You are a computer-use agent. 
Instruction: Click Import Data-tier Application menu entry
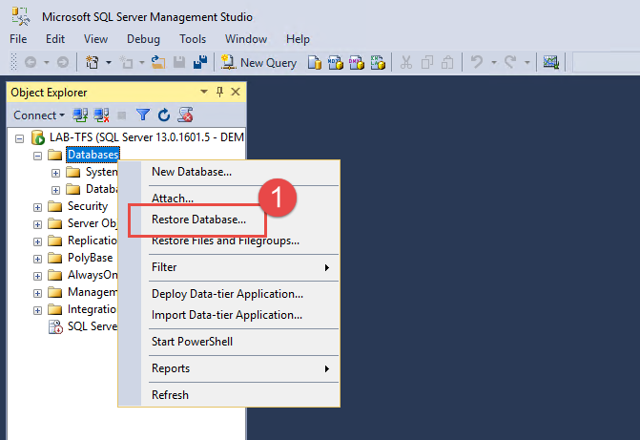(227, 315)
